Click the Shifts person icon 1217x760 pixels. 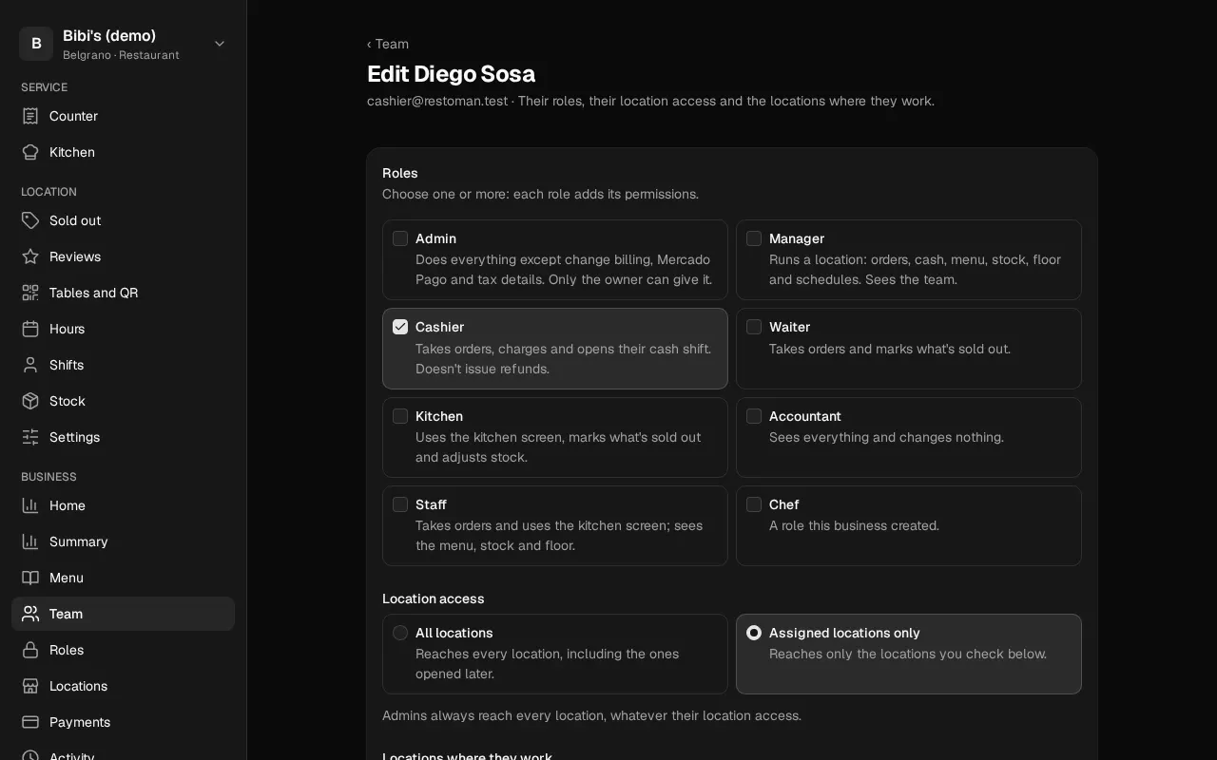click(30, 365)
